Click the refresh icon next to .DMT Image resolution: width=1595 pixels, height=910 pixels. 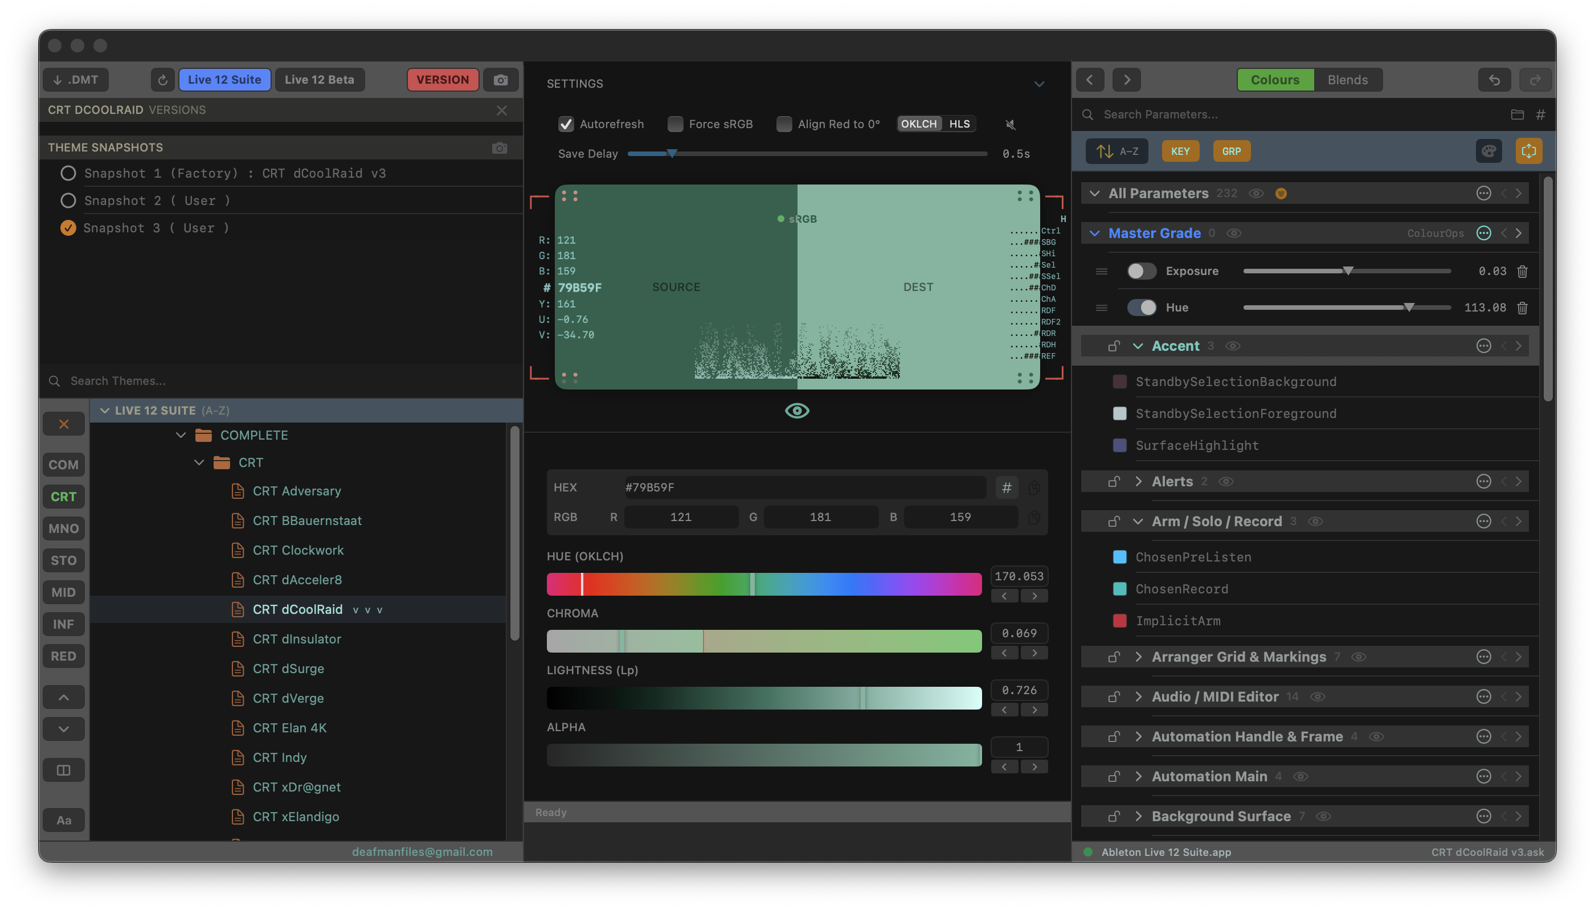(162, 80)
